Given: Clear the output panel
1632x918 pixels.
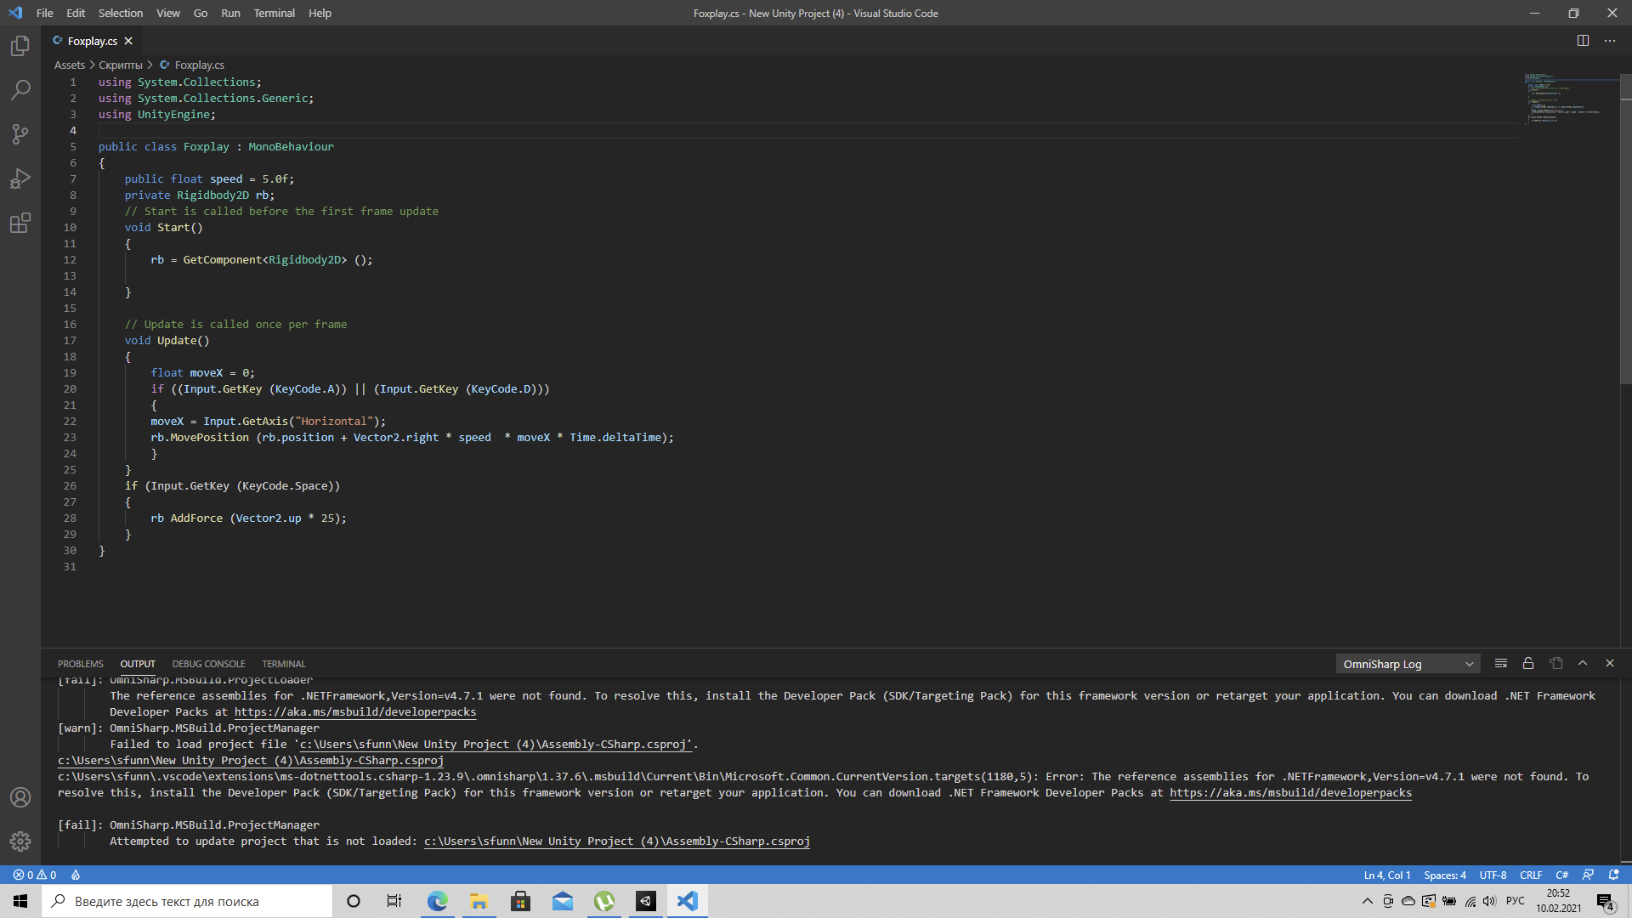Looking at the screenshot, I should 1501,663.
